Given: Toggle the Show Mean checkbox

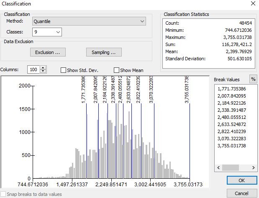Looking at the screenshot, I should coord(117,70).
